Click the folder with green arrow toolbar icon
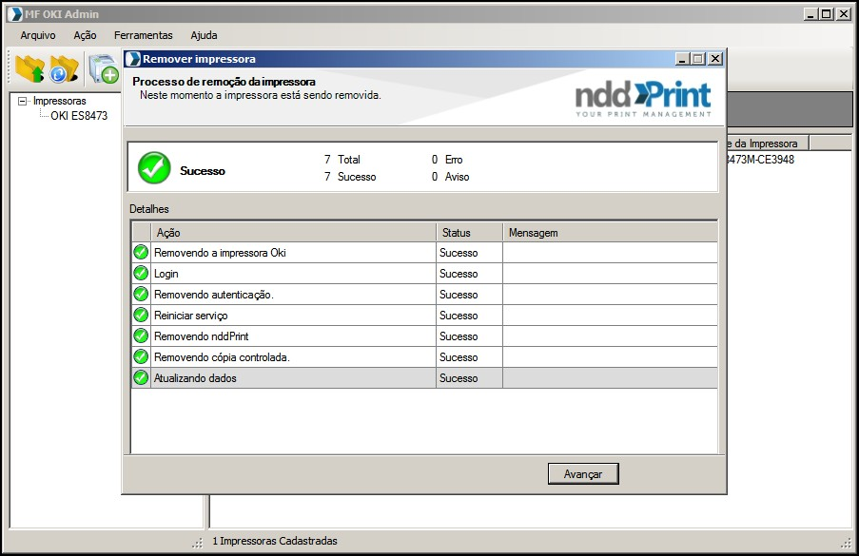 click(30, 69)
